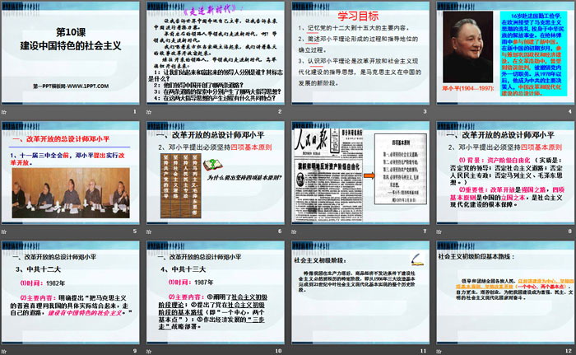Click slide number 3 label
The image size is (576, 355).
point(425,111)
